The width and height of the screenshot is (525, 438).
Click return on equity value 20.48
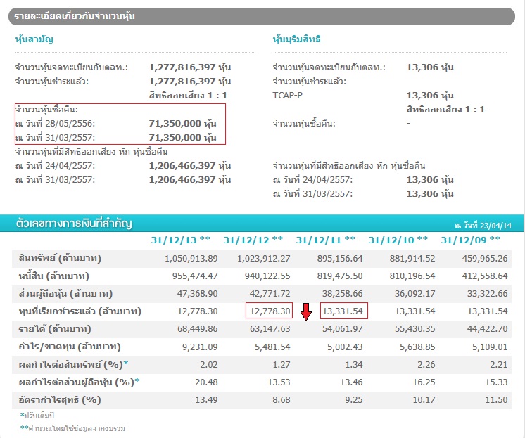[x=206, y=382]
